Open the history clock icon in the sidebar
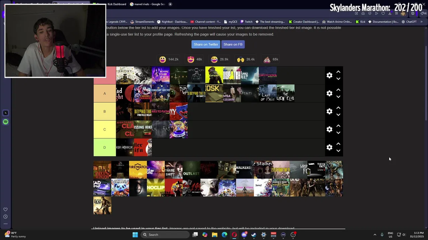428x240 pixels. click(5, 217)
